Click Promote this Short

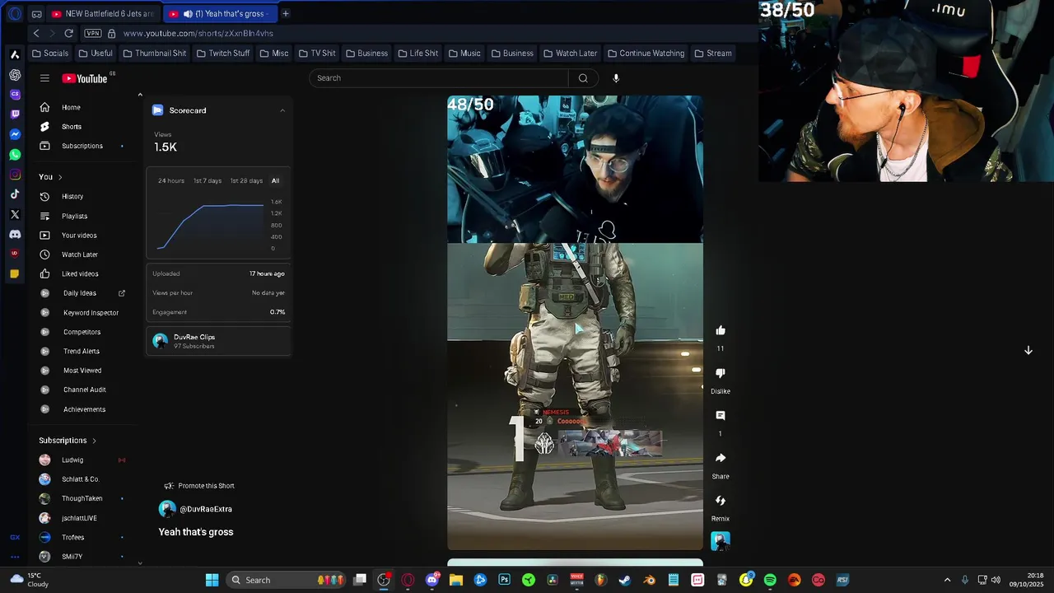[x=199, y=486]
